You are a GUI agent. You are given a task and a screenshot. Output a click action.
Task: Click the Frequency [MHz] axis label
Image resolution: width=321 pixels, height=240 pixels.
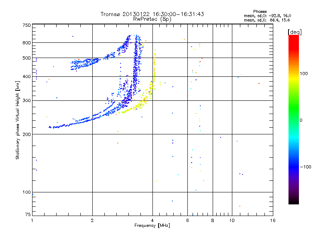(x=152, y=226)
